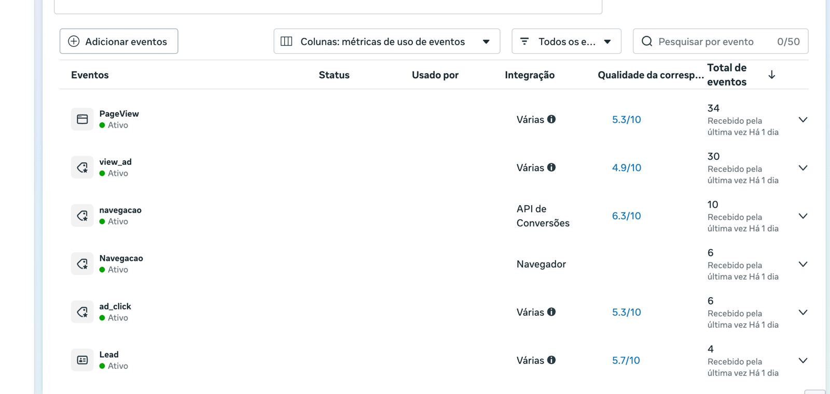Viewport: 830px width, 394px height.
Task: Click the Status column header
Action: (x=334, y=75)
